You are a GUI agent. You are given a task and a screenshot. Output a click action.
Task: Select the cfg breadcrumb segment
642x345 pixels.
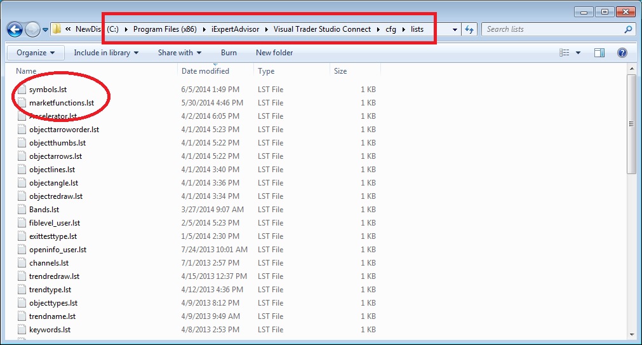pos(391,29)
